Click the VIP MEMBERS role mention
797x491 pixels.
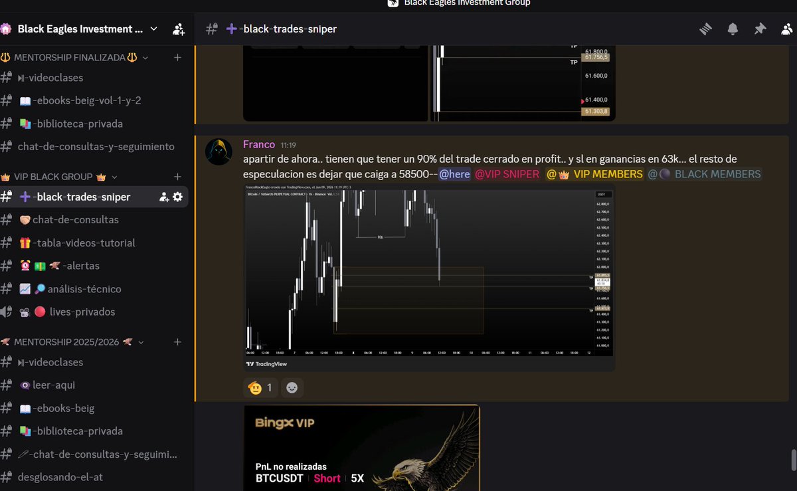tap(594, 174)
